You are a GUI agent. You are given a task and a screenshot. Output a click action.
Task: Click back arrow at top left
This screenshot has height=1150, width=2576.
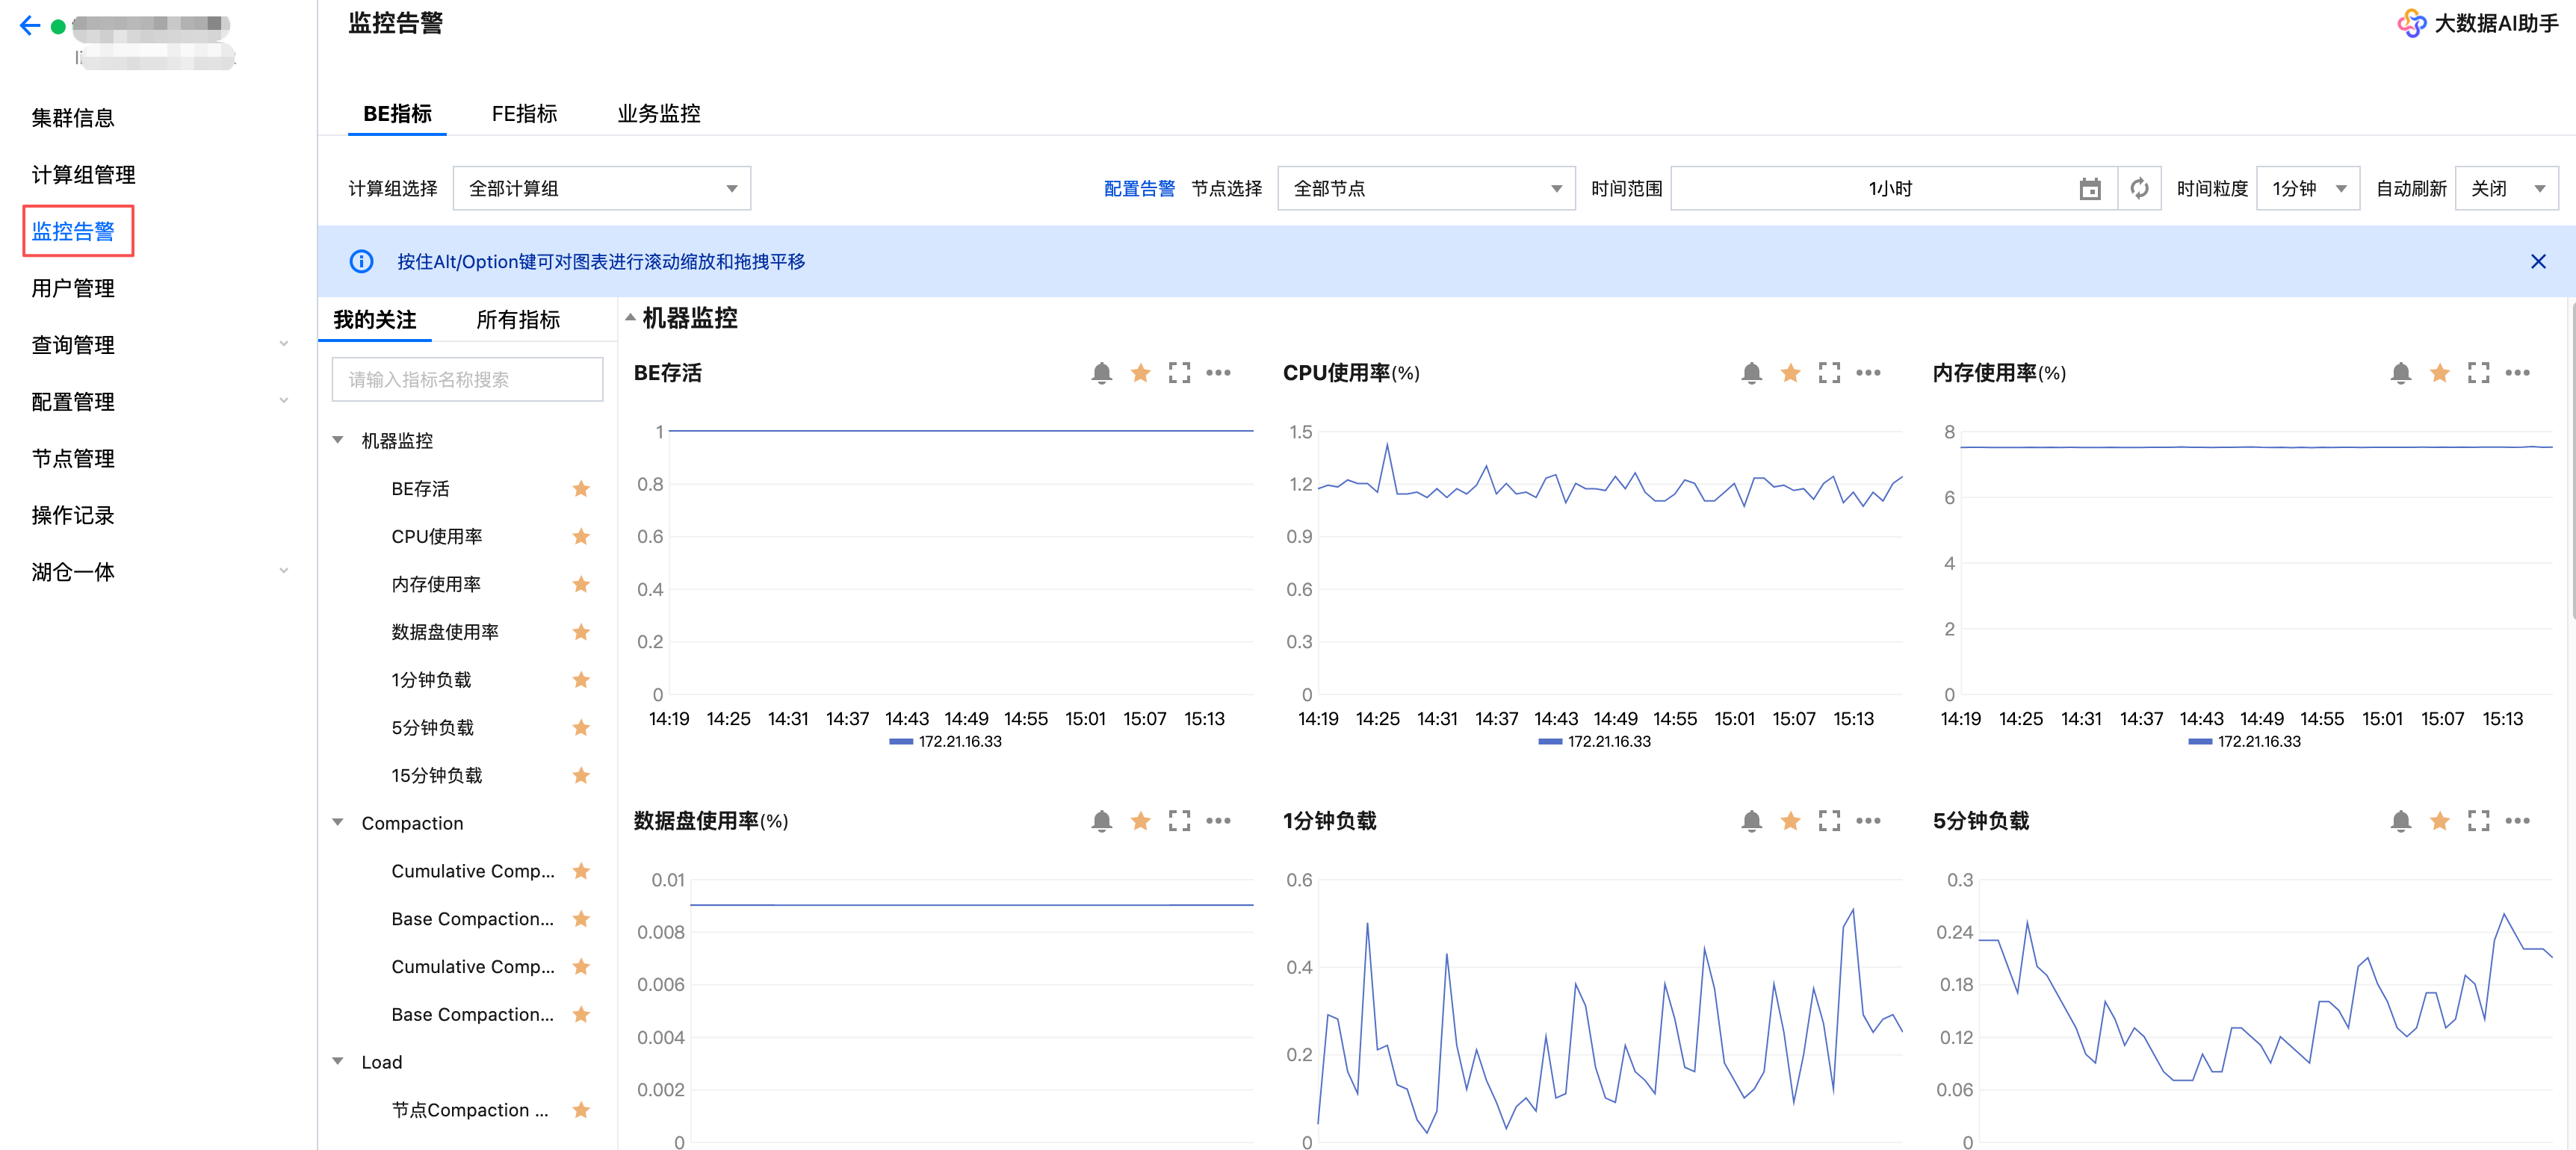tap(29, 26)
